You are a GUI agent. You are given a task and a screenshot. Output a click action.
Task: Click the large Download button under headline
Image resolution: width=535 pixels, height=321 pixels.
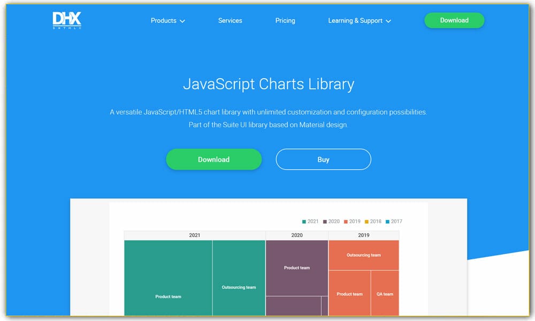point(213,159)
